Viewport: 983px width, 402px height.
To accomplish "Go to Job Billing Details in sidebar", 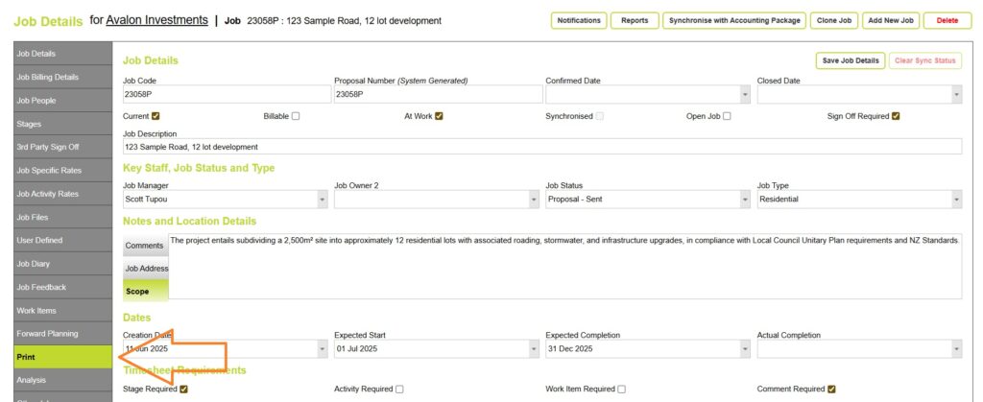I will coord(56,77).
